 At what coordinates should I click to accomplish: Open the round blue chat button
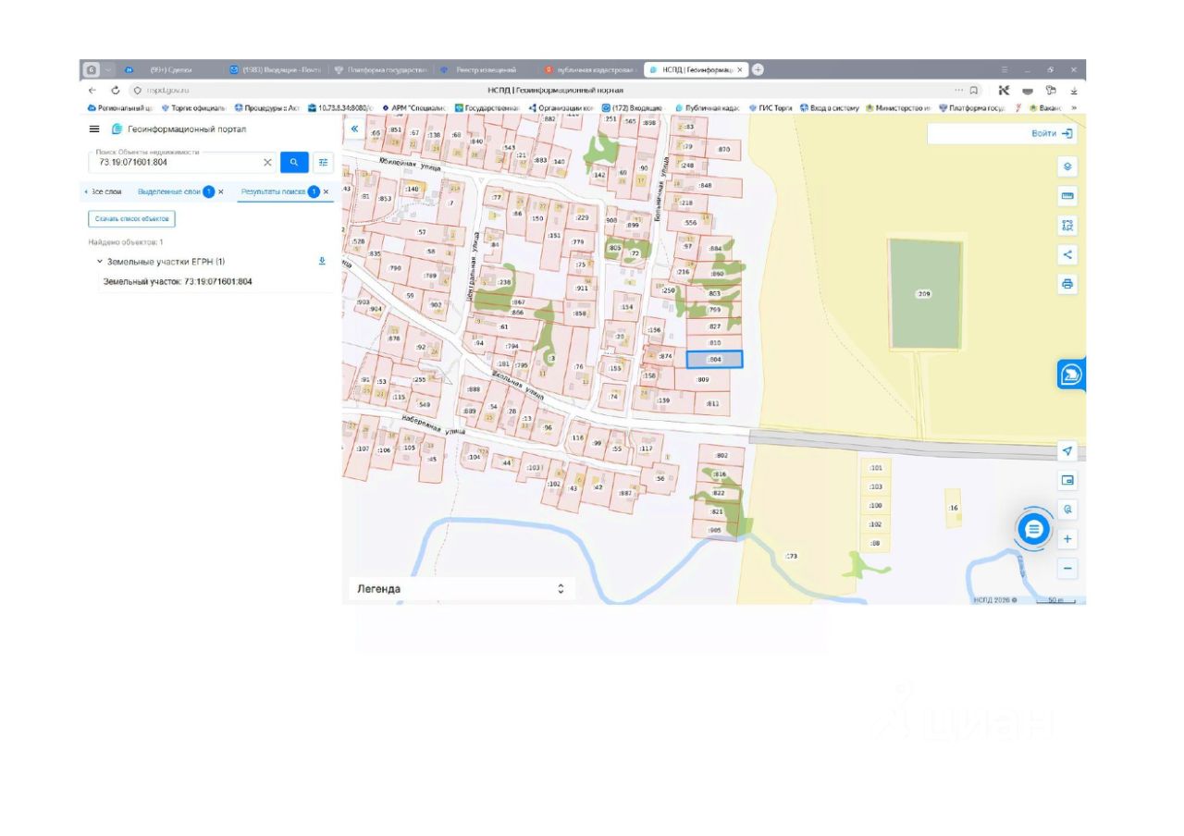coord(1034,529)
